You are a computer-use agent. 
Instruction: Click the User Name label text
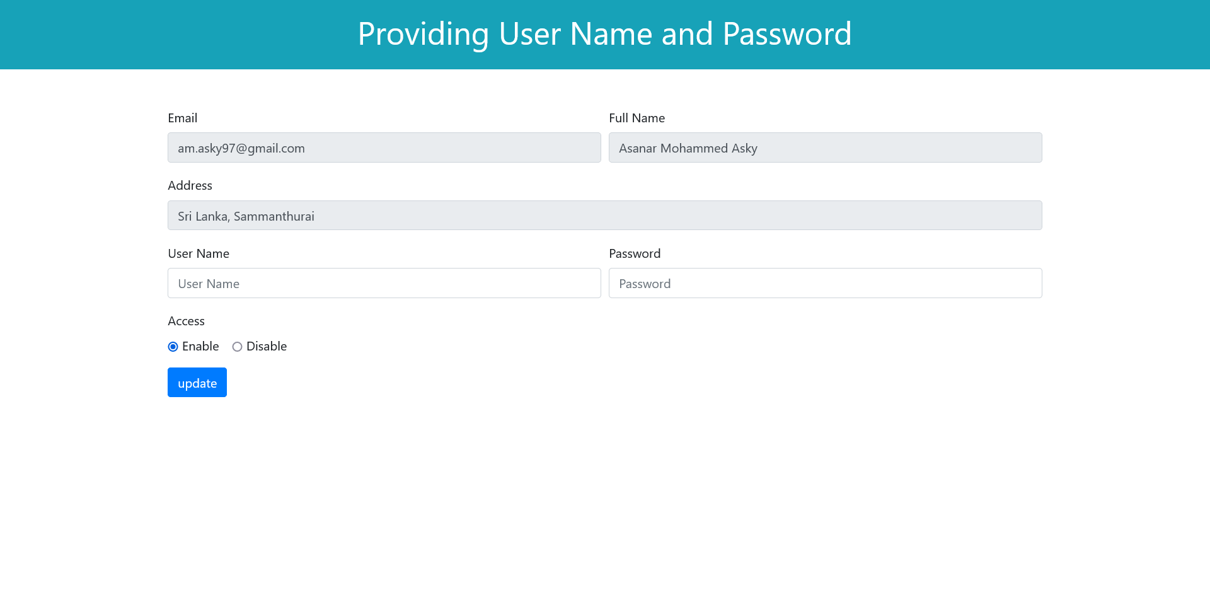click(x=198, y=253)
